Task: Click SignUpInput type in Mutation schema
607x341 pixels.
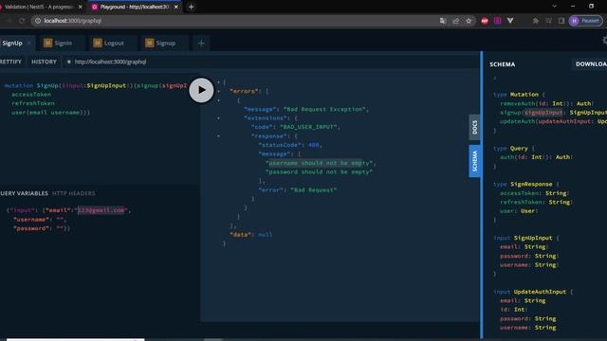Action: [588, 113]
